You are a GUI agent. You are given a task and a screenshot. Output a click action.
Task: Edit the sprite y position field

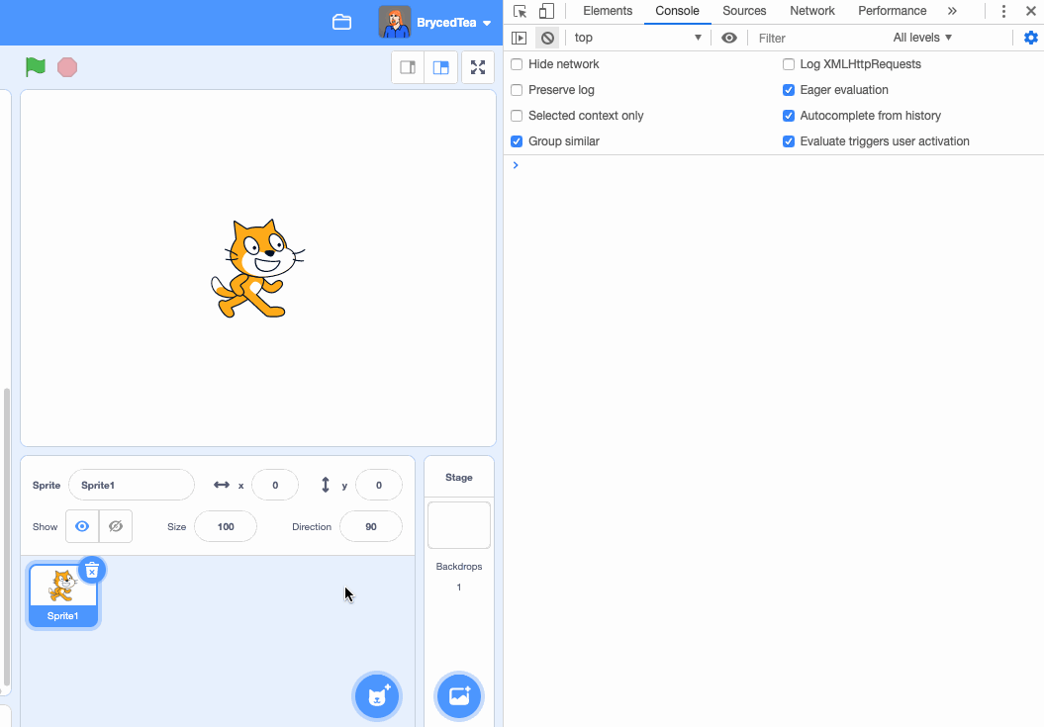coord(379,485)
